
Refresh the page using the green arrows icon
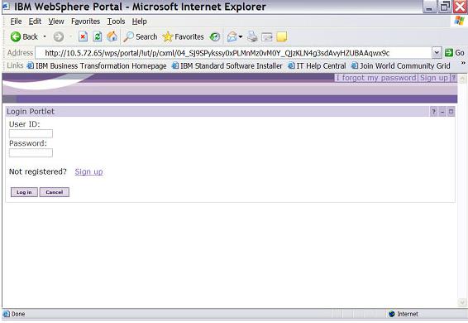click(98, 36)
